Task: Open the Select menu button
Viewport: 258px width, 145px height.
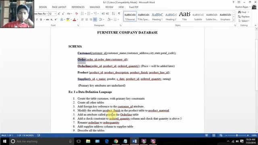Action: click(x=243, y=21)
